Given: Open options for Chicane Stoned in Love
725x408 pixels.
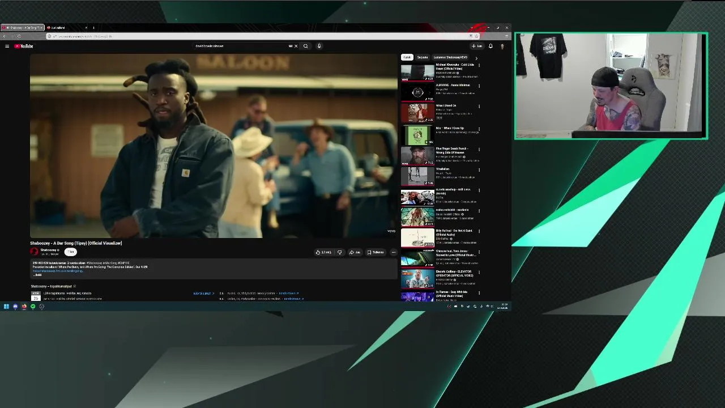Looking at the screenshot, I should [479, 252].
